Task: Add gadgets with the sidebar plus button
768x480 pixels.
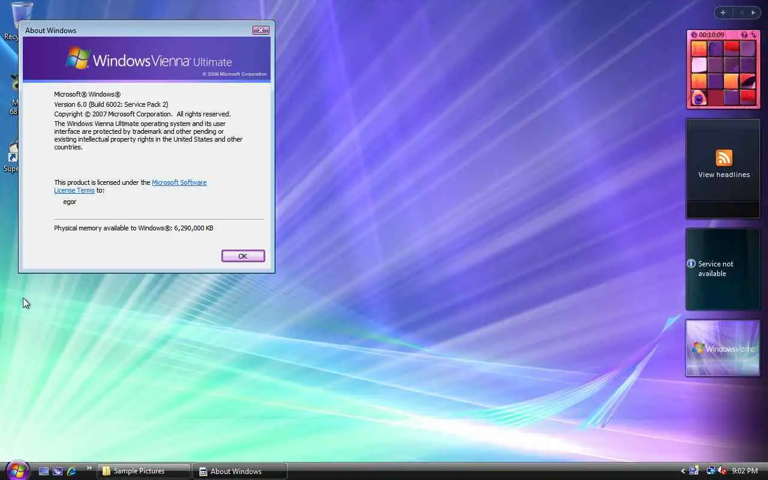Action: pyautogui.click(x=723, y=13)
